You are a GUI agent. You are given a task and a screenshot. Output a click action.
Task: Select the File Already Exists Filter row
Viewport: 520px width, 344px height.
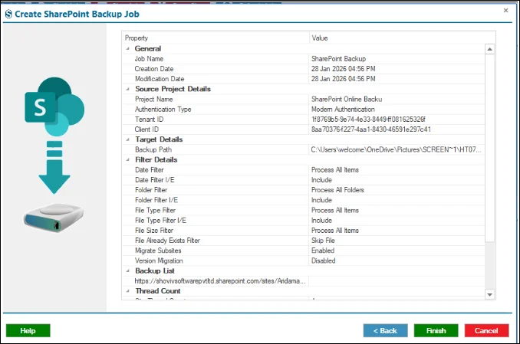click(x=304, y=241)
